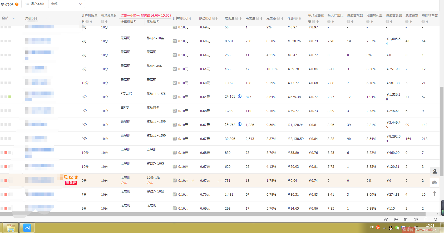Open help icon next to 移动设备
The height and width of the screenshot is (233, 444).
(17, 4)
